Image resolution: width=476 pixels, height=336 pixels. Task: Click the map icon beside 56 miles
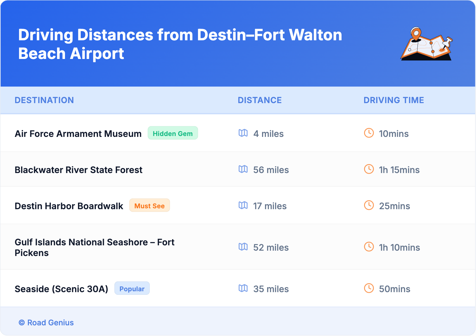(243, 169)
